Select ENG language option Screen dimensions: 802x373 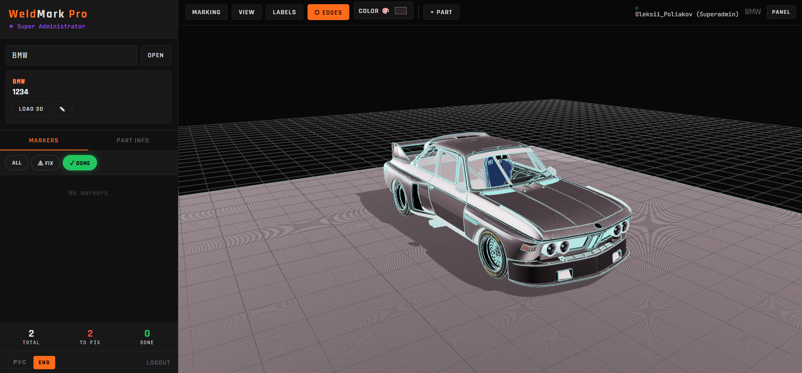[44, 362]
